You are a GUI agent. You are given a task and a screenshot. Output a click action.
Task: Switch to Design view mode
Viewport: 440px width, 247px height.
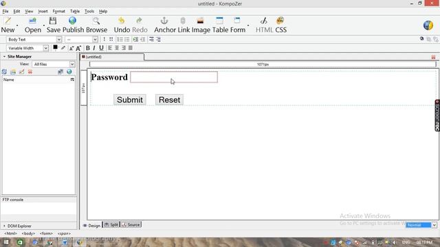coord(91,225)
